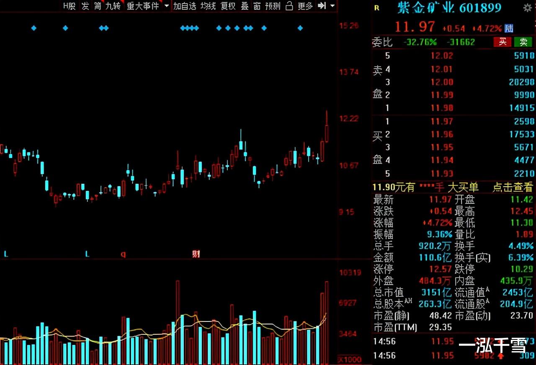Toggle the chart lock icon

tap(289, 6)
